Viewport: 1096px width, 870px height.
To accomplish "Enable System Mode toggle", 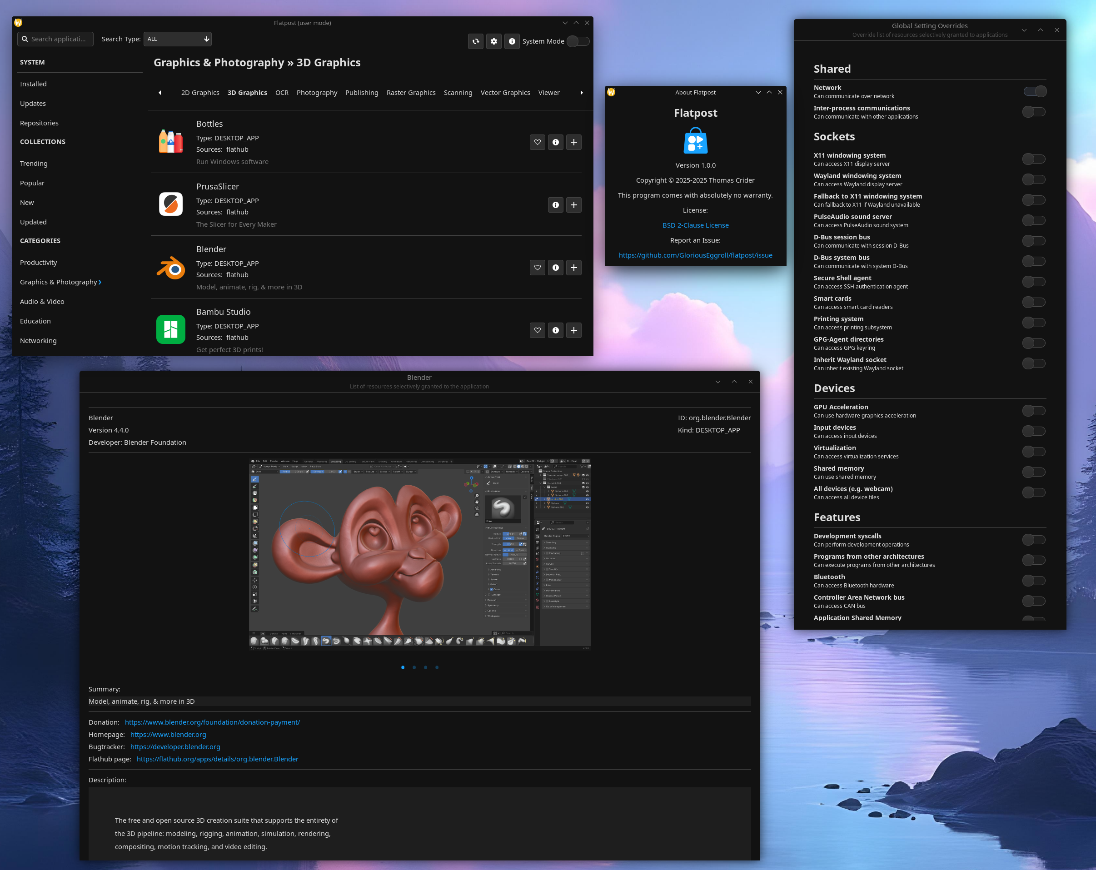I will click(x=578, y=41).
